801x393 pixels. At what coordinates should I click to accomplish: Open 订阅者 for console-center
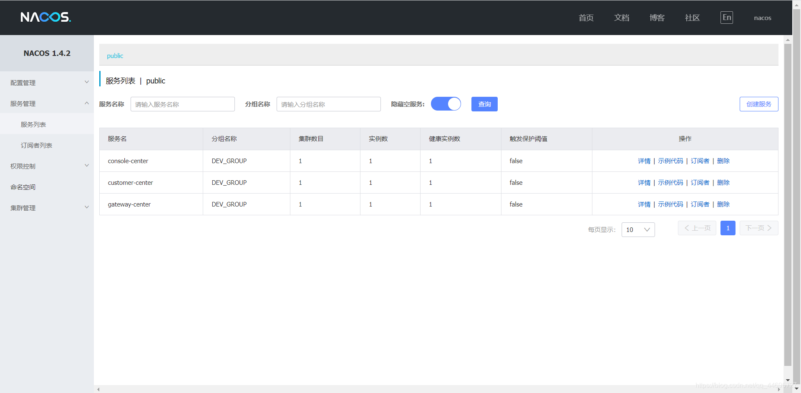pyautogui.click(x=700, y=161)
